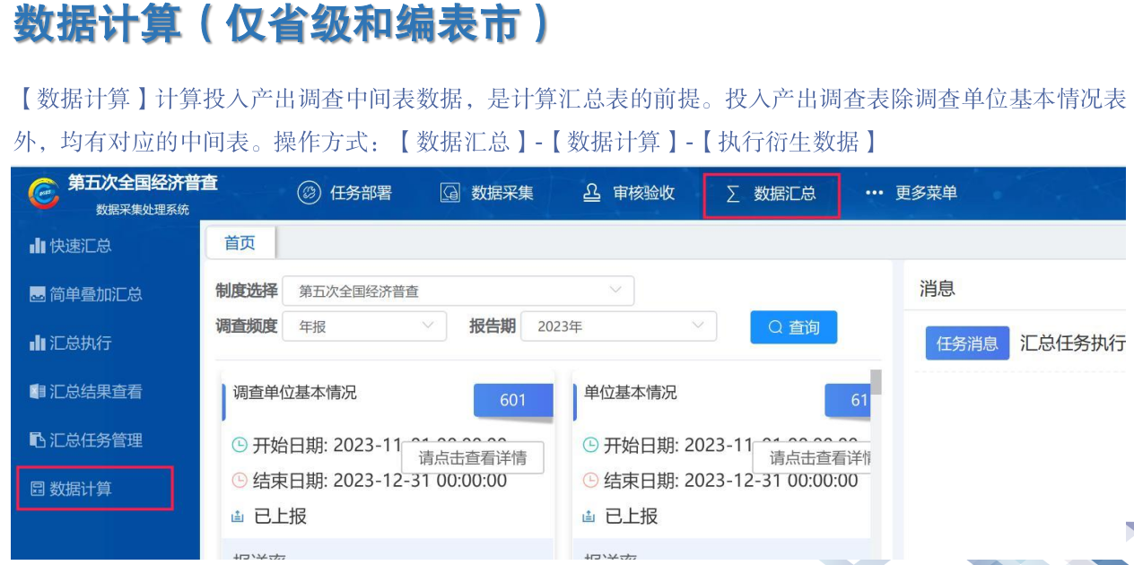The image size is (1134, 565).
Task: Click the three-dot icon beside 更多菜单
Action: pos(874,193)
